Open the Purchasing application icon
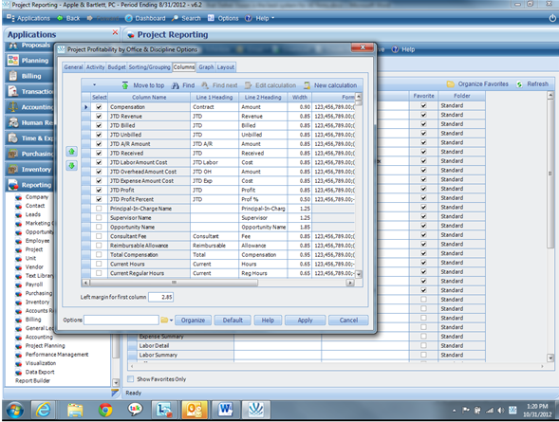This screenshot has height=422, width=559. [x=13, y=154]
